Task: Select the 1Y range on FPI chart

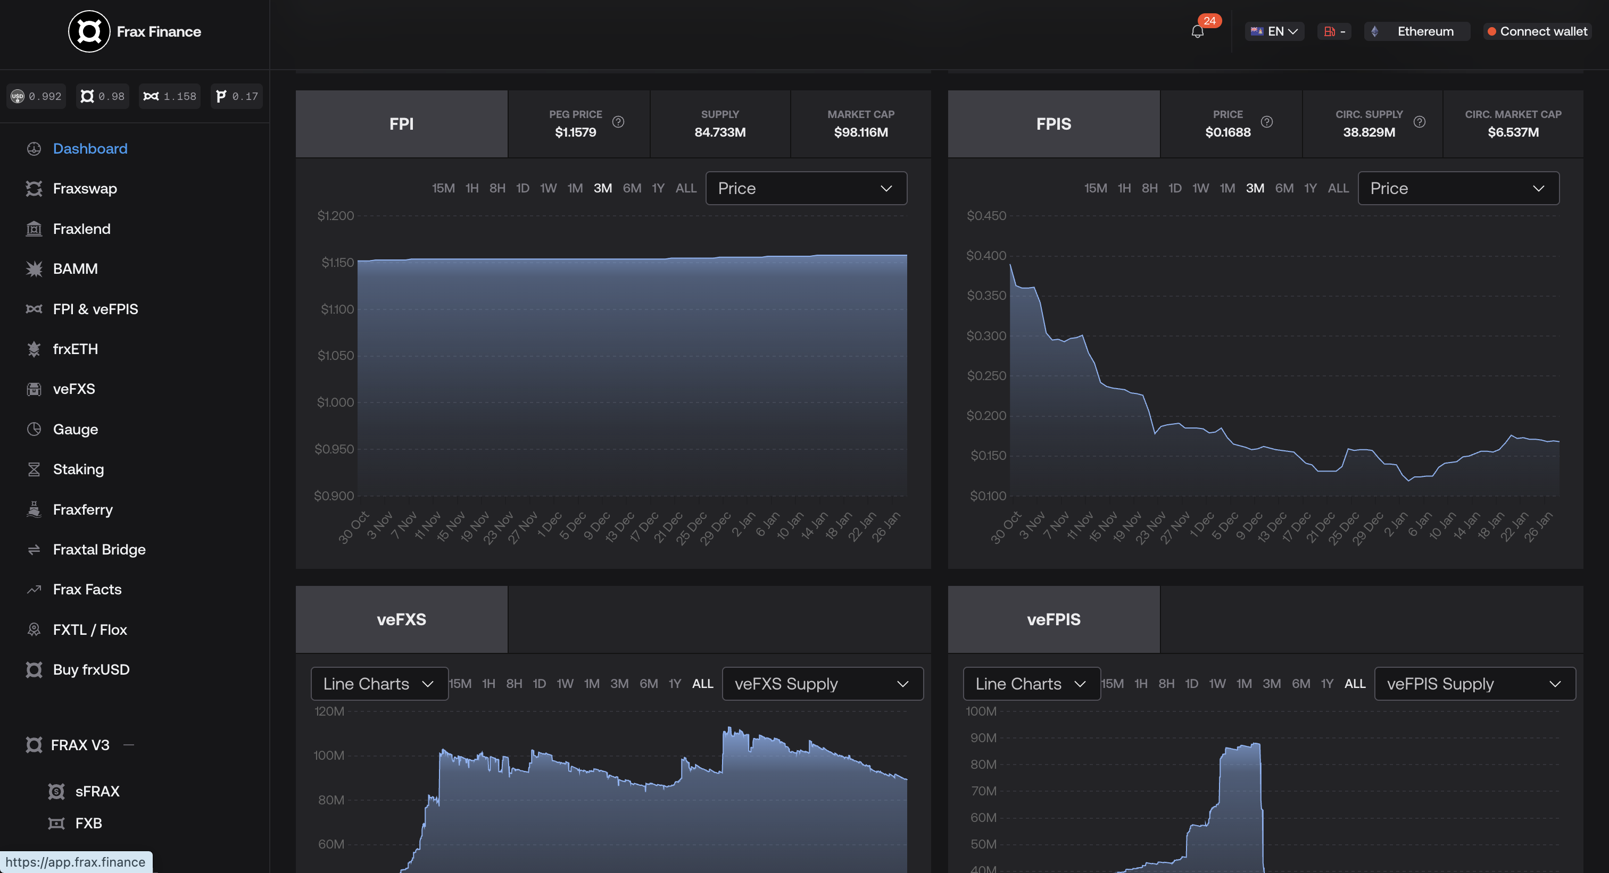Action: 658,188
